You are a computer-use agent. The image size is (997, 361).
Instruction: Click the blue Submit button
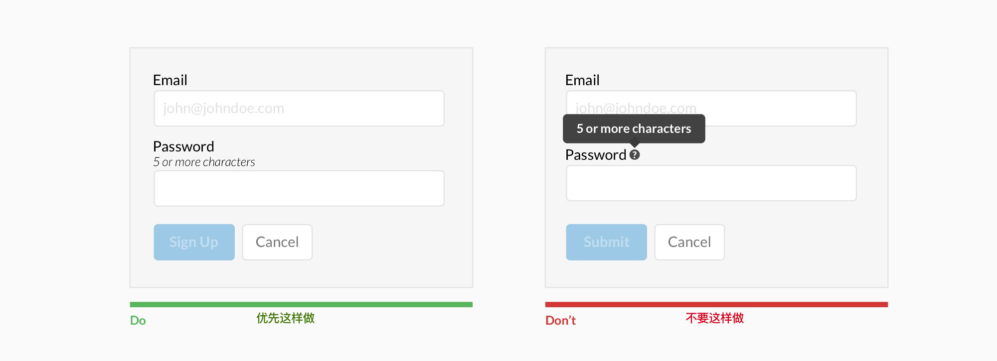coord(606,242)
